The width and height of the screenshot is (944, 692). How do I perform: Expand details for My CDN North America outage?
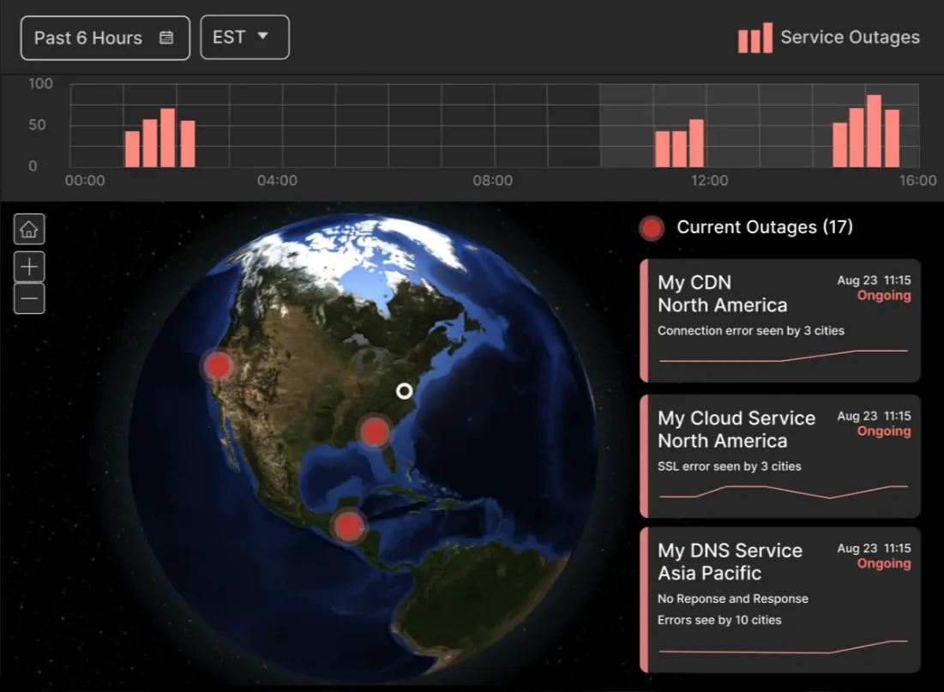tap(780, 320)
